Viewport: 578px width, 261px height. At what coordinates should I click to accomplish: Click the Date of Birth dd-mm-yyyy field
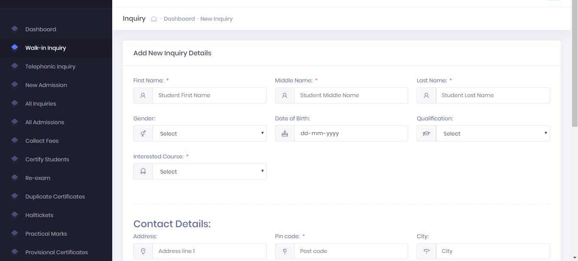click(x=351, y=133)
